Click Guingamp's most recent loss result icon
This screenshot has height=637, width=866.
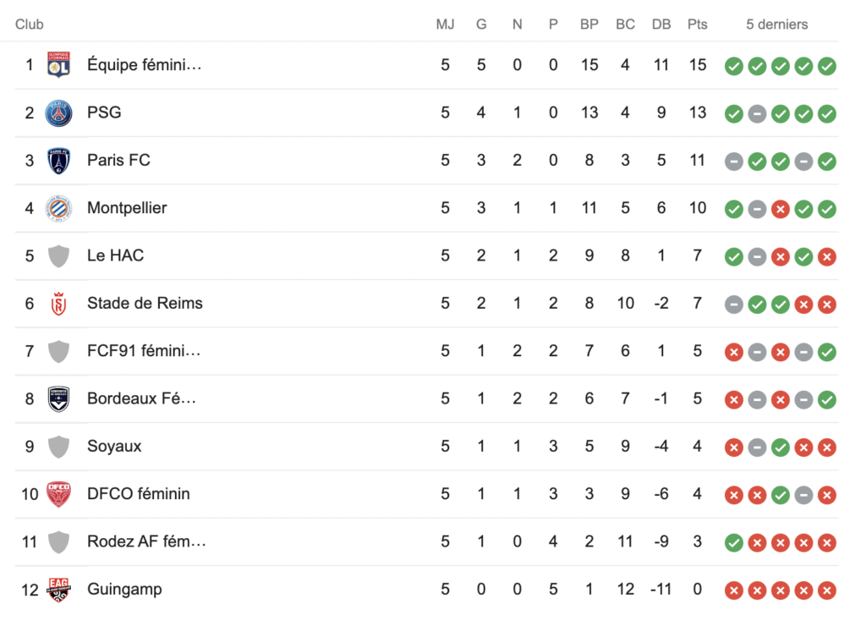827,590
